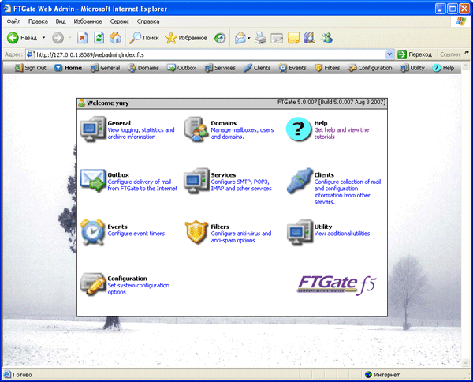Screen dimensions: 473x382
Task: Open the Назад history dropdown arrow
Action: (43, 38)
